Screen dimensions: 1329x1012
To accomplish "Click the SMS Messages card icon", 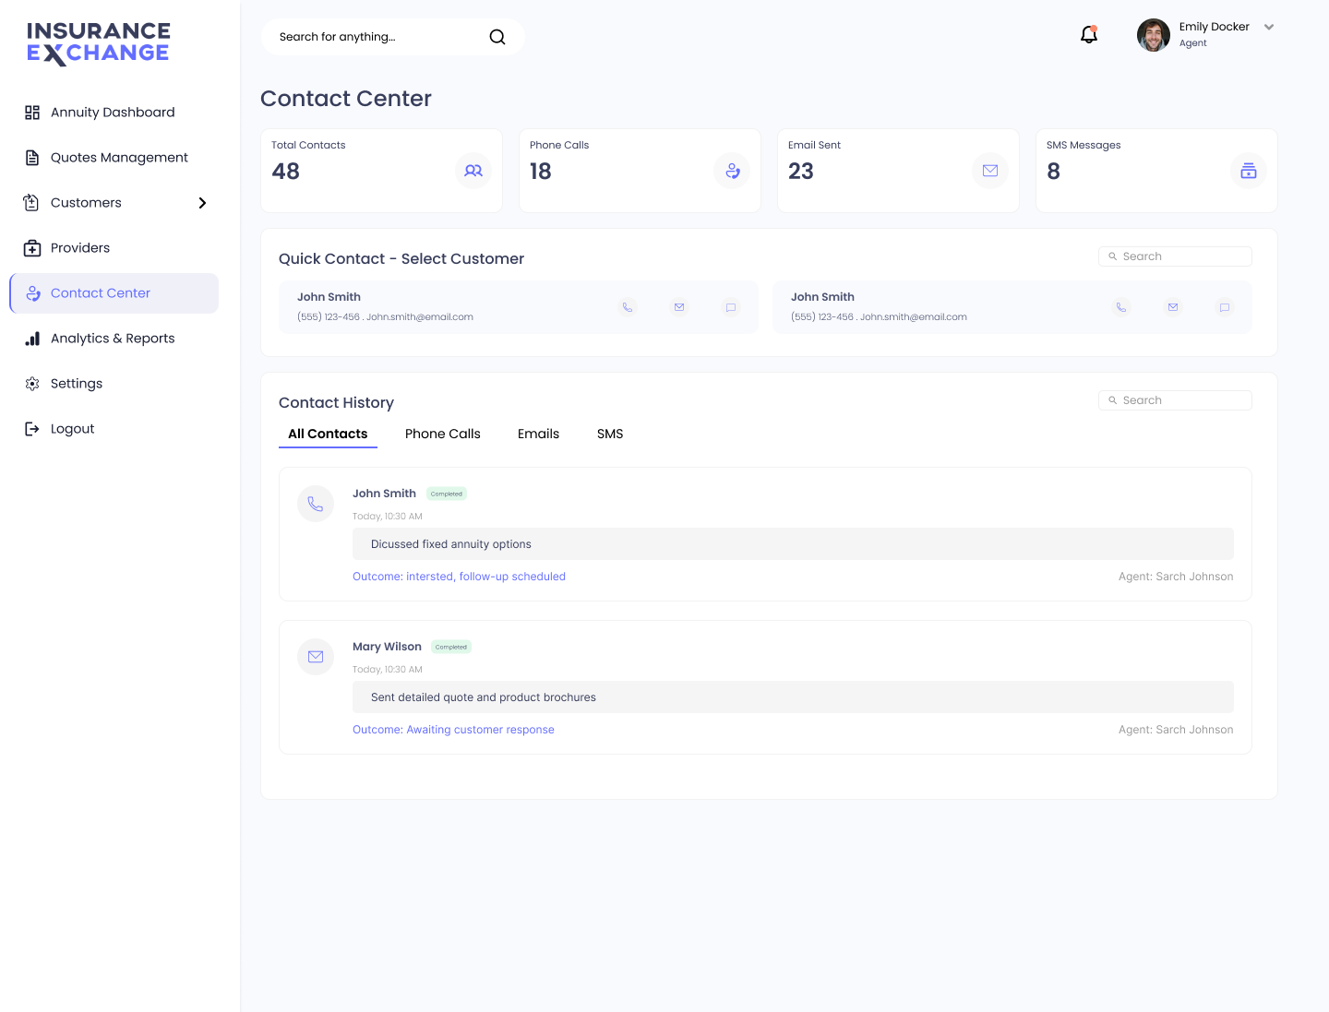I will pos(1249,171).
